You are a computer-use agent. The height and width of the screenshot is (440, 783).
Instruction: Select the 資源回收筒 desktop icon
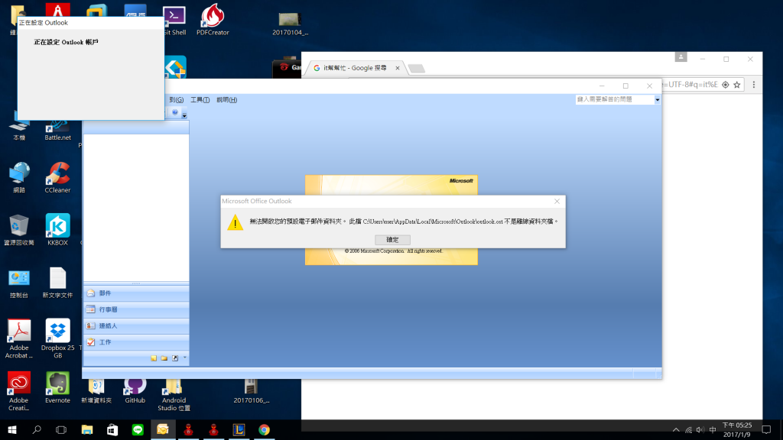[19, 230]
